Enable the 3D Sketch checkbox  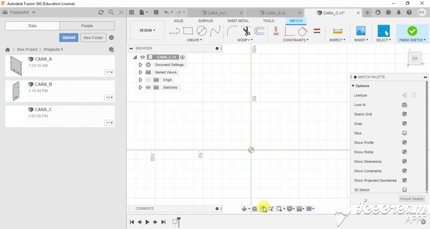click(404, 190)
